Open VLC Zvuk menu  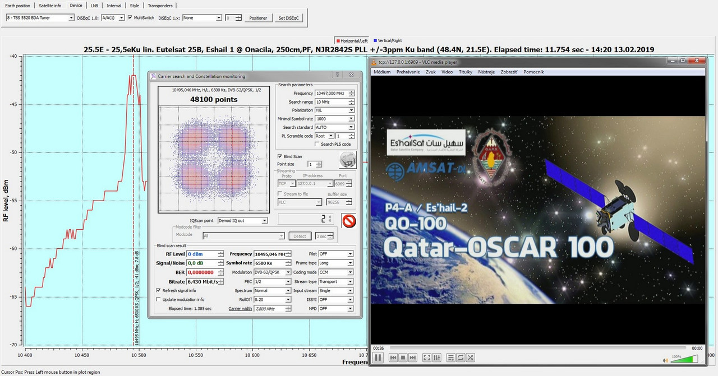pyautogui.click(x=431, y=72)
